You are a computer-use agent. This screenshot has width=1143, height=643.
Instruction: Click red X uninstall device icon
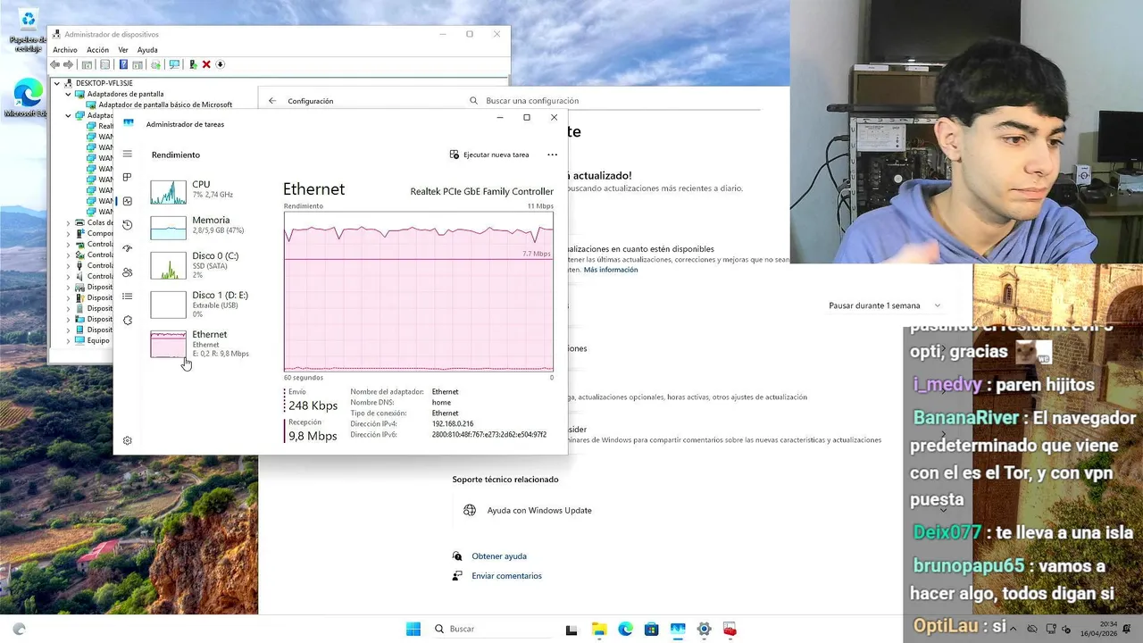[x=206, y=64]
